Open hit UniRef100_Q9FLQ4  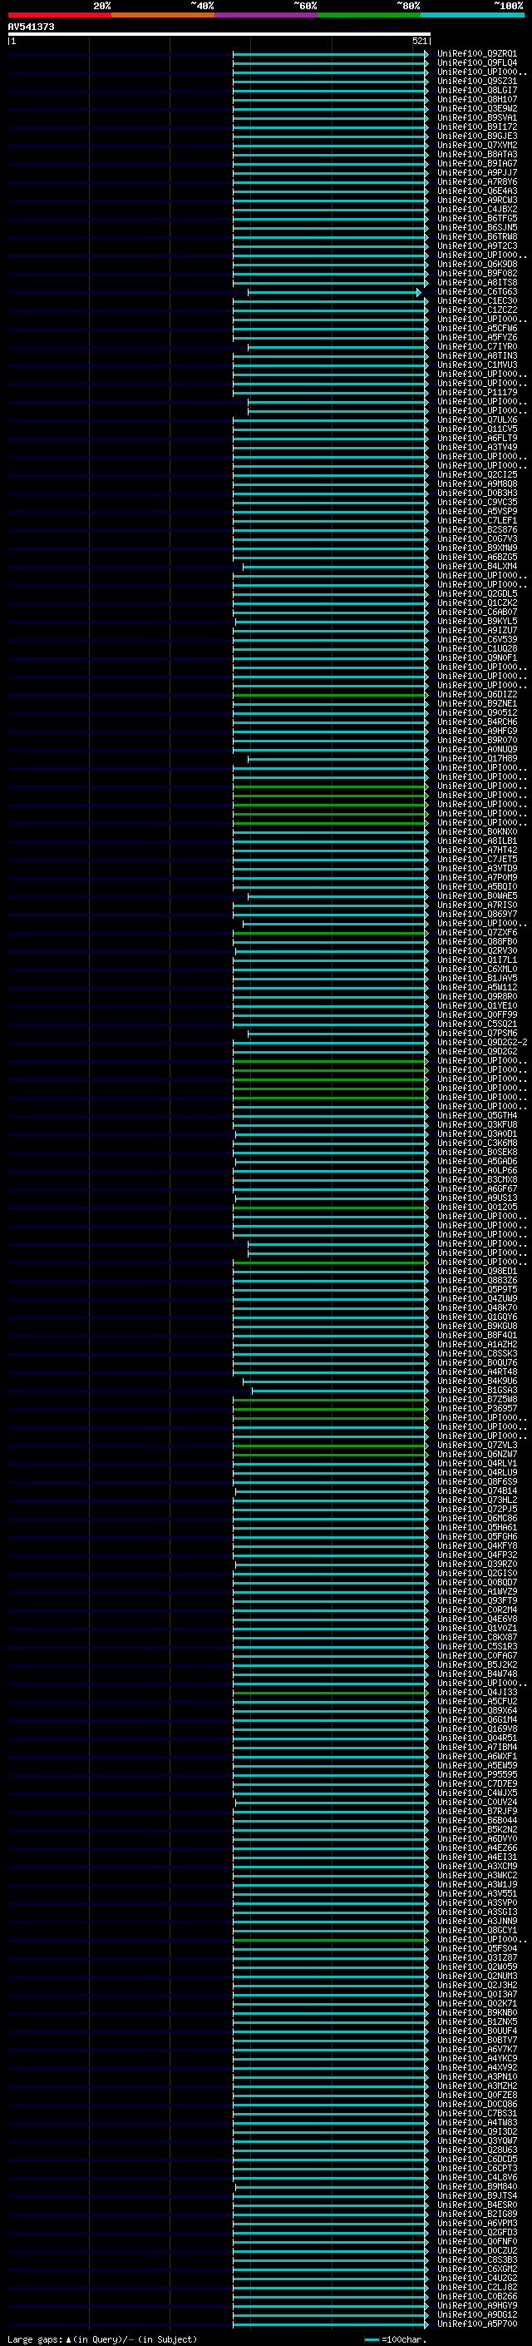click(476, 63)
